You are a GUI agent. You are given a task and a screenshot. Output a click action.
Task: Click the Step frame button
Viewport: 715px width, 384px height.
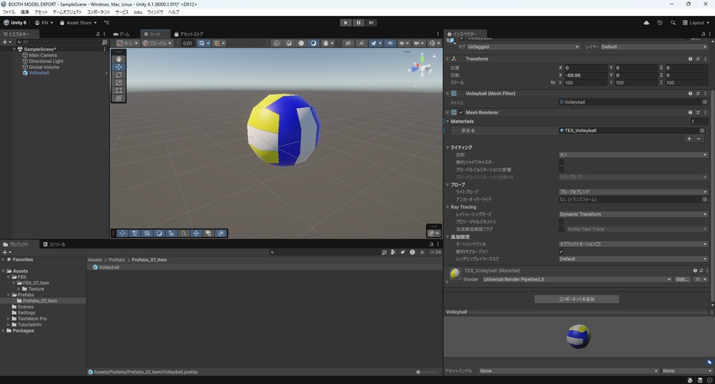click(x=371, y=22)
